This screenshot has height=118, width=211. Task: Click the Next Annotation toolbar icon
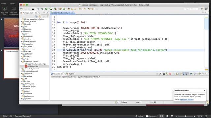click(x=80, y=9)
